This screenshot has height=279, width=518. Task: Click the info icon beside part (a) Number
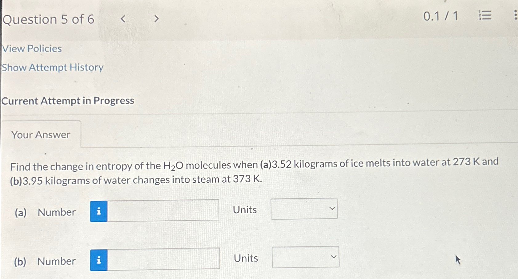click(x=98, y=211)
